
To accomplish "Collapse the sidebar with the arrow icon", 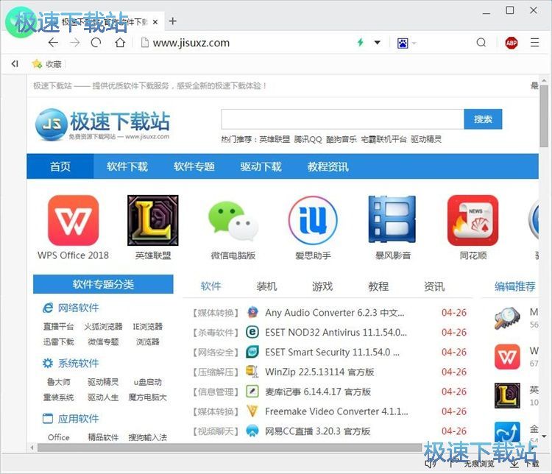I will [x=15, y=64].
